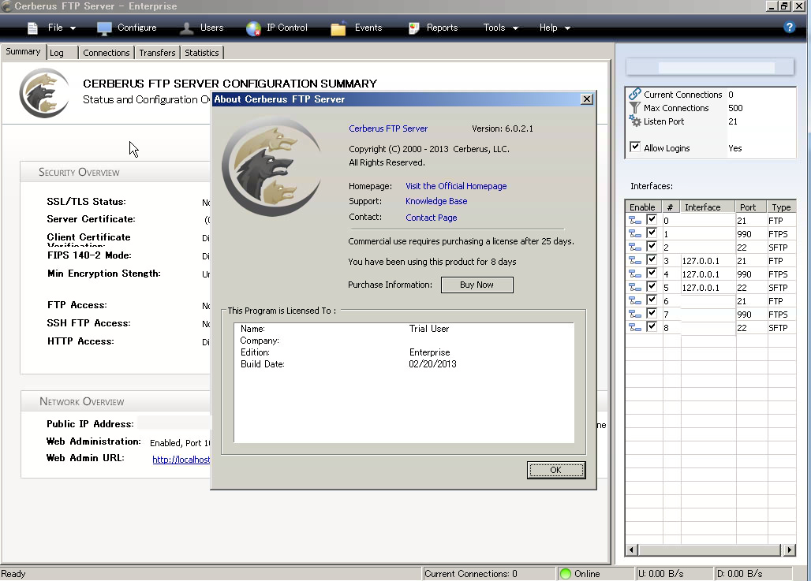This screenshot has height=581, width=811.
Task: Toggle the Allow Logins checkbox
Action: click(x=634, y=147)
